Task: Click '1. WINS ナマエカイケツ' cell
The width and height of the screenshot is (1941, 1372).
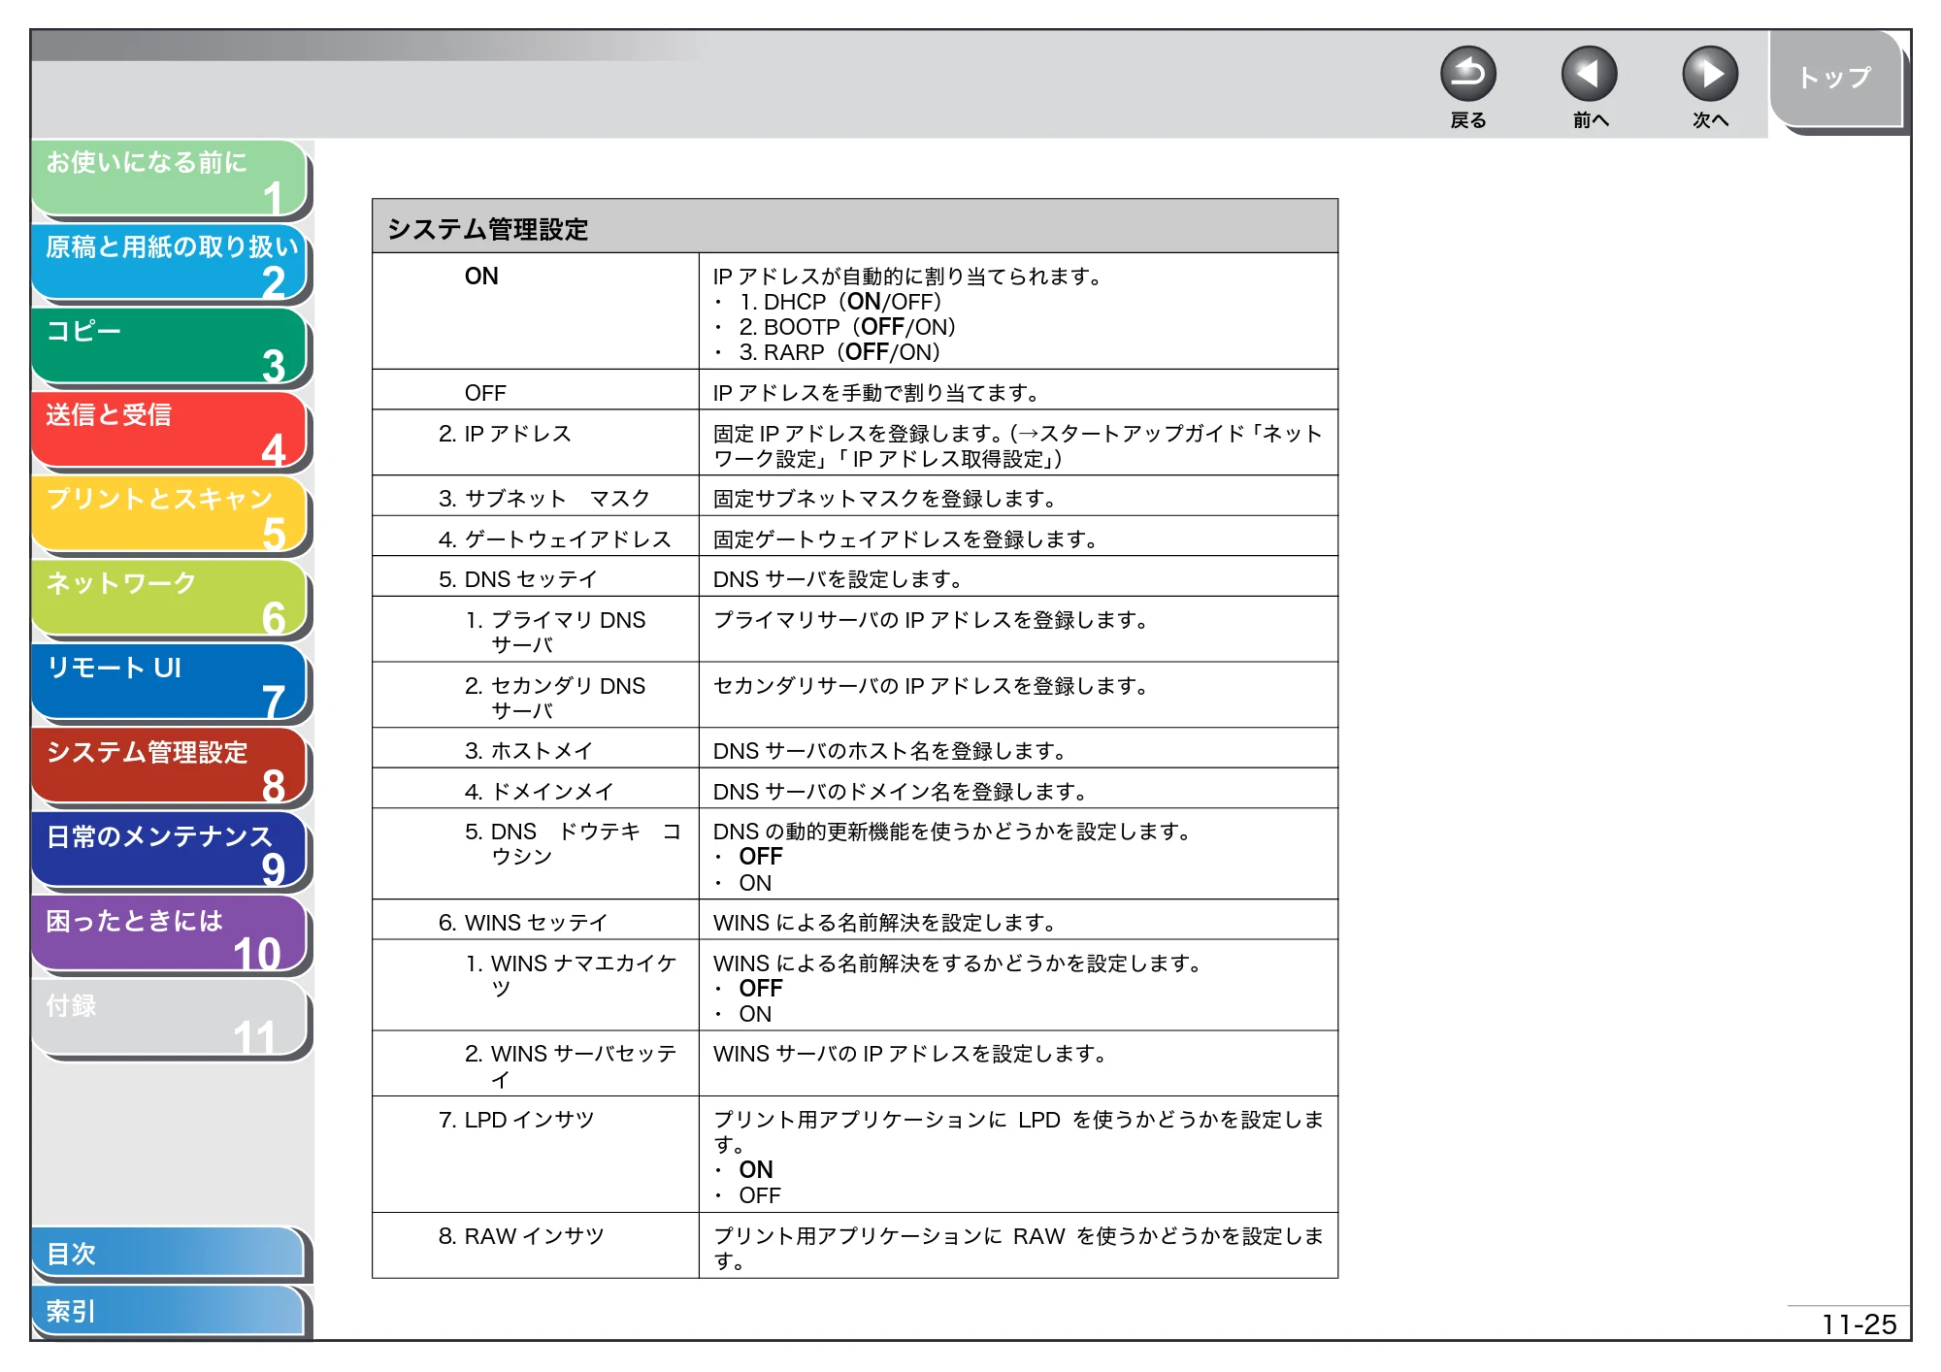Action: coord(535,985)
